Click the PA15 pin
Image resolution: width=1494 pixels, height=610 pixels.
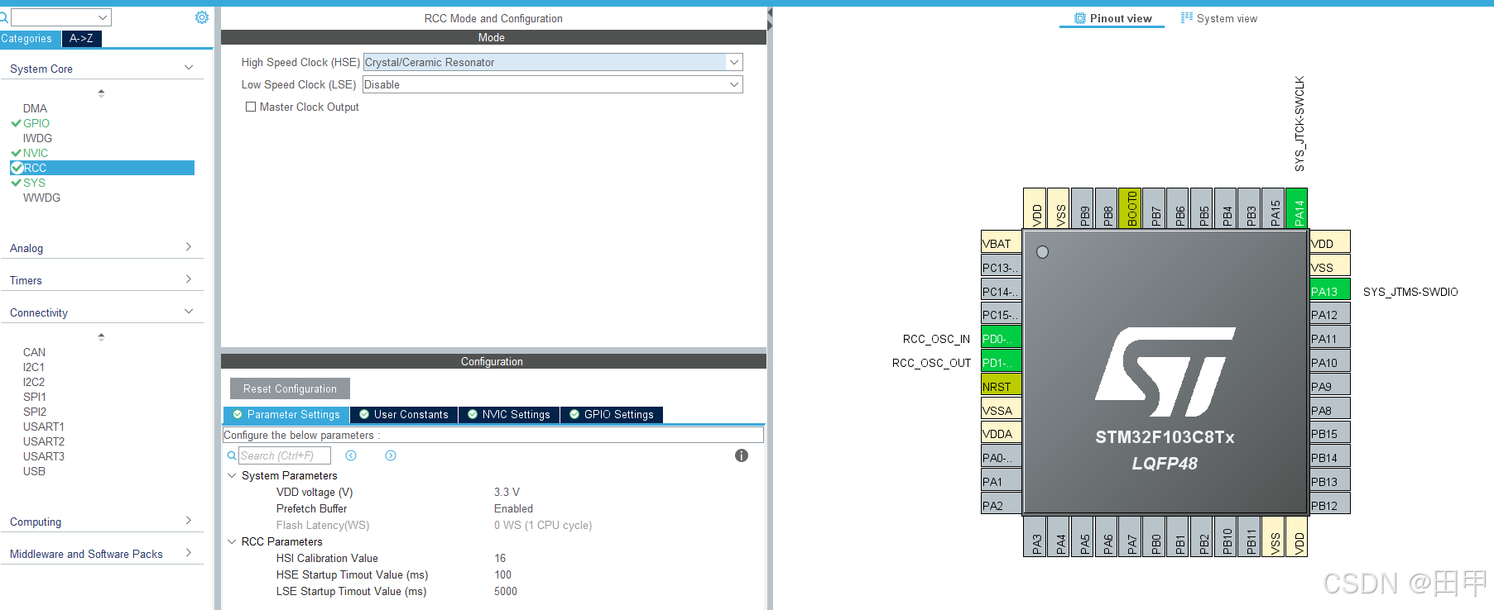coord(1275,208)
